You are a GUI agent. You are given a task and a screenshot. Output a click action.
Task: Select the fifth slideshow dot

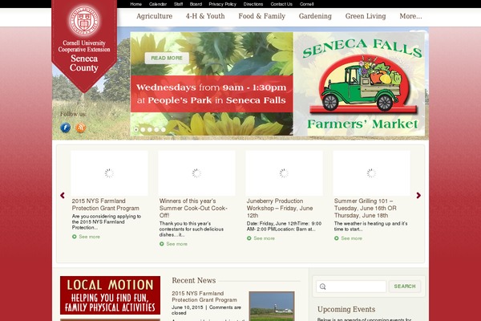pyautogui.click(x=164, y=130)
